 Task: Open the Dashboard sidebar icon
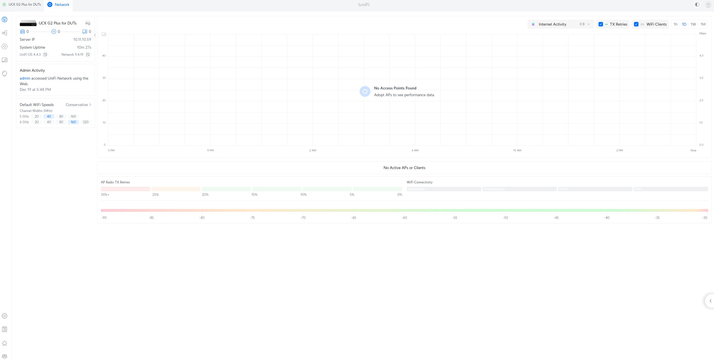click(x=5, y=19)
